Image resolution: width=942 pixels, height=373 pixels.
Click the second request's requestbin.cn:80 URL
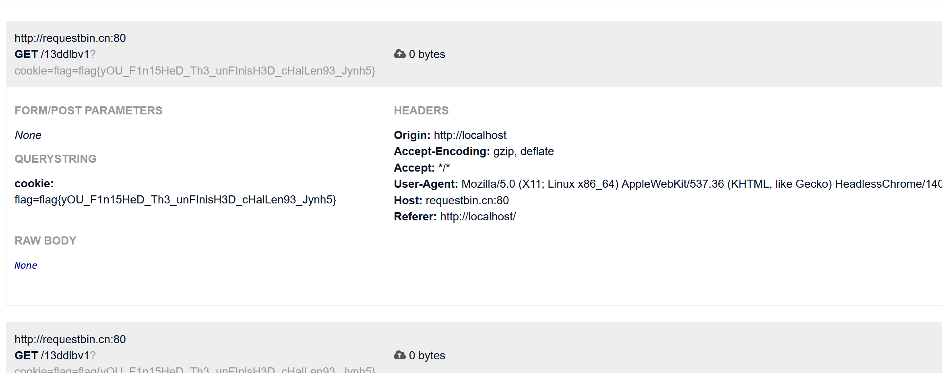click(70, 340)
